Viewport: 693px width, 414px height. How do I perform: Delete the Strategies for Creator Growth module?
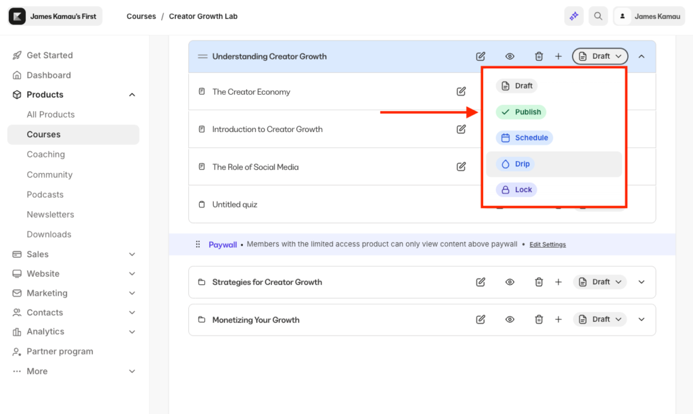tap(539, 282)
